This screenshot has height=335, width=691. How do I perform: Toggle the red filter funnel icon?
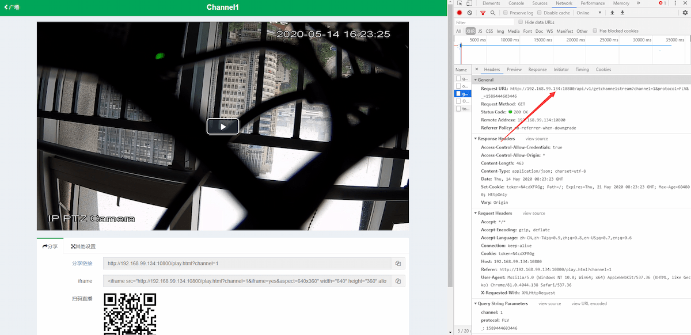[x=483, y=13]
